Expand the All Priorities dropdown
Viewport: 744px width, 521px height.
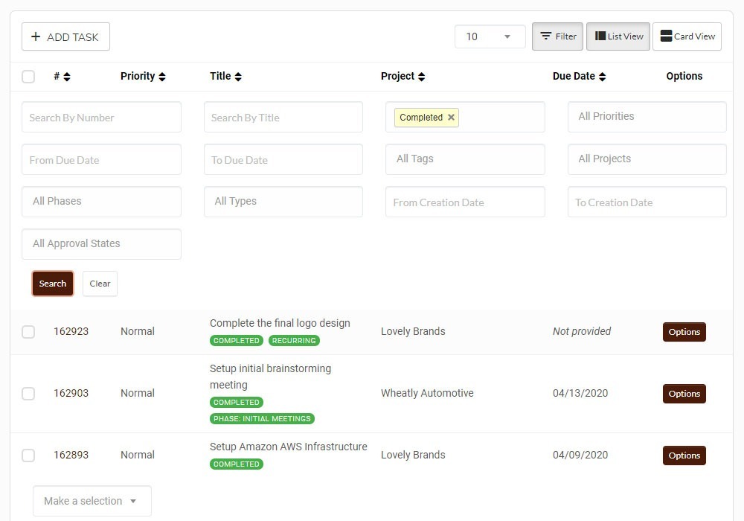click(647, 117)
